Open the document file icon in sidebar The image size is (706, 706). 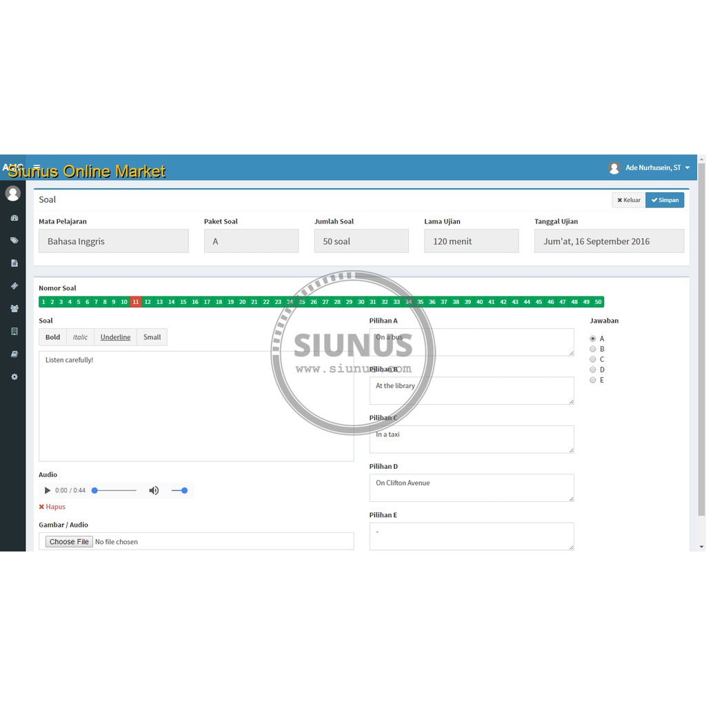coord(14,263)
